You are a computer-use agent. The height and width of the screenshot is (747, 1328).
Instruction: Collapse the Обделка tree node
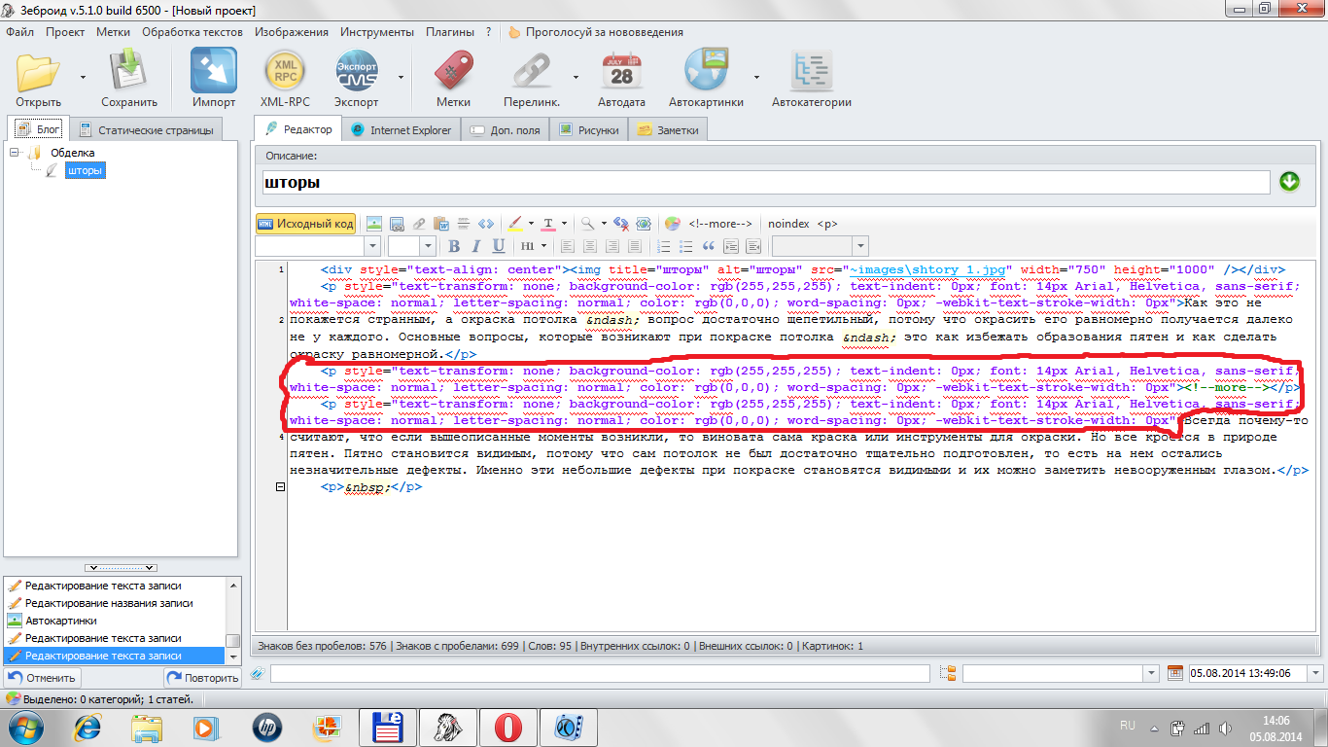pyautogui.click(x=15, y=153)
